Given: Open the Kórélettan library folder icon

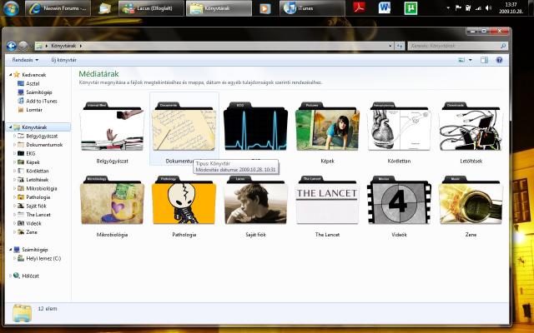Looking at the screenshot, I should coord(399,127).
